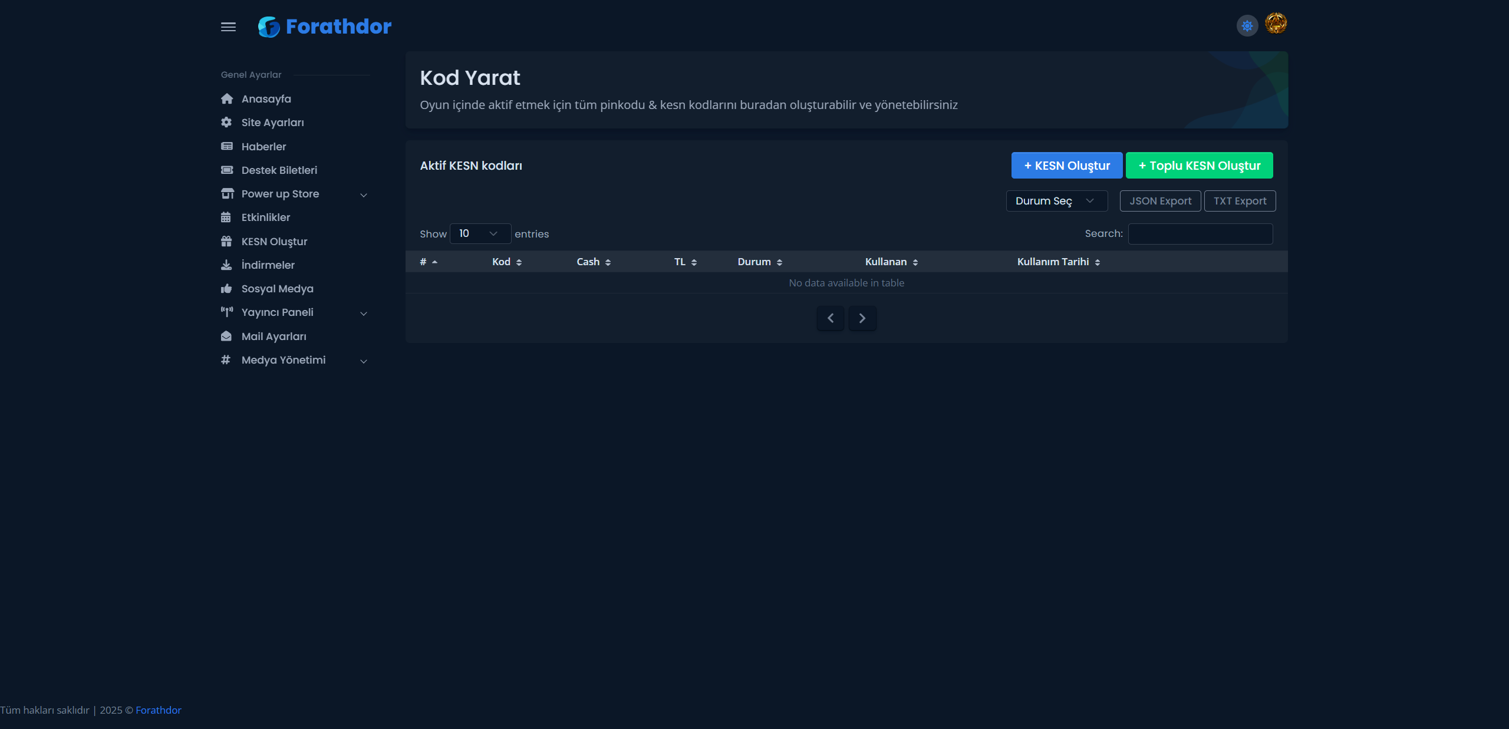Screen dimensions: 1509x729
Task: Click the JSON Export button
Action: click(1160, 201)
